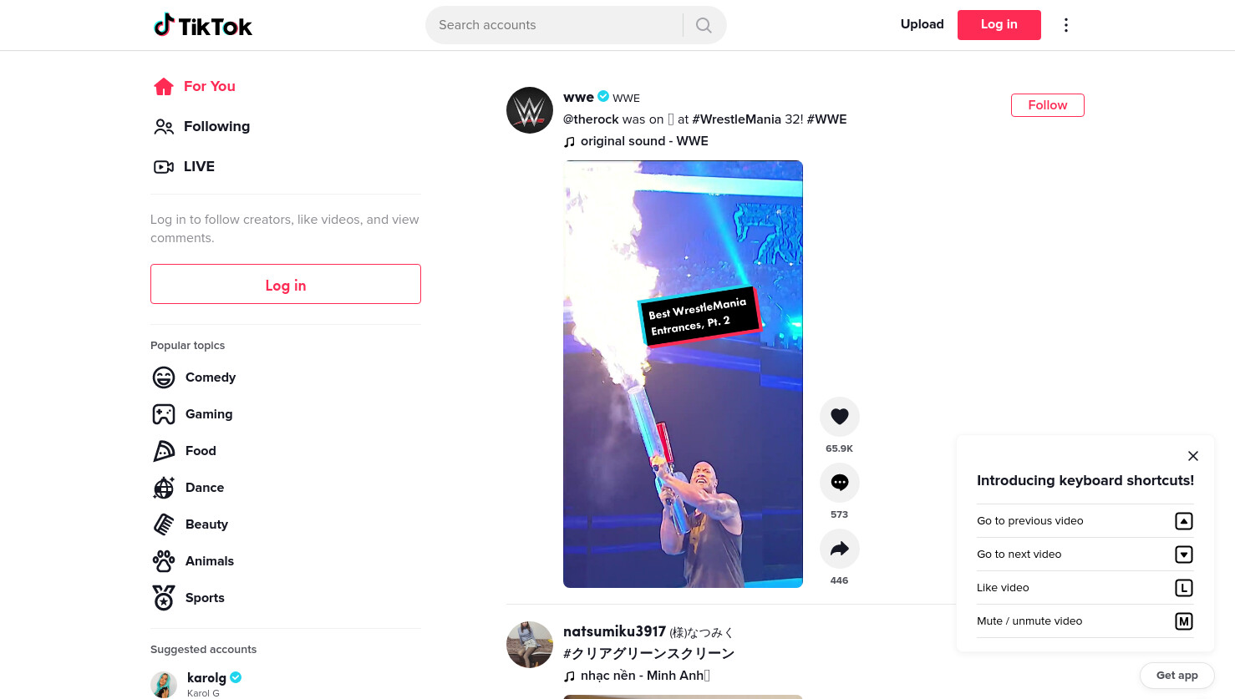Click the Get app button

(x=1177, y=676)
